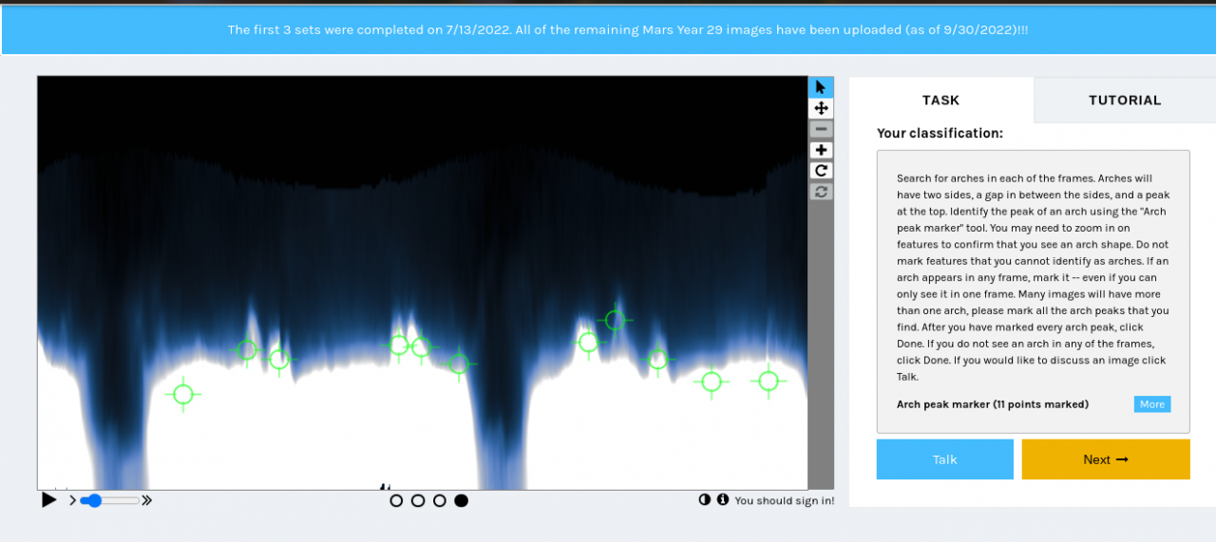Click the Next button
1216x542 pixels.
click(1106, 459)
